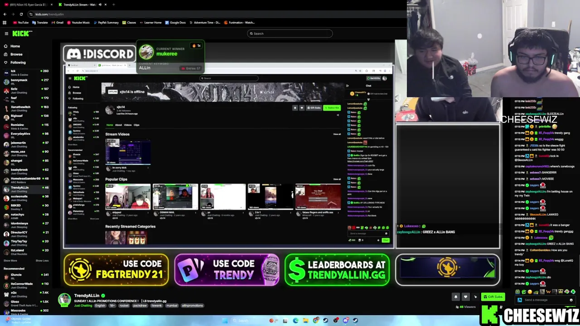The image size is (580, 326).
Task: Open EverydayAlvx channel in sidebar
Action: coord(26,135)
